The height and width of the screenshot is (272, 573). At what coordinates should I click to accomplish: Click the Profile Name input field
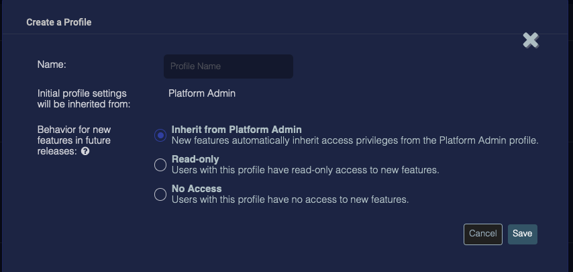point(228,66)
